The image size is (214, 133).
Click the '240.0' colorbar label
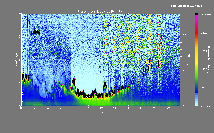pos(204,33)
